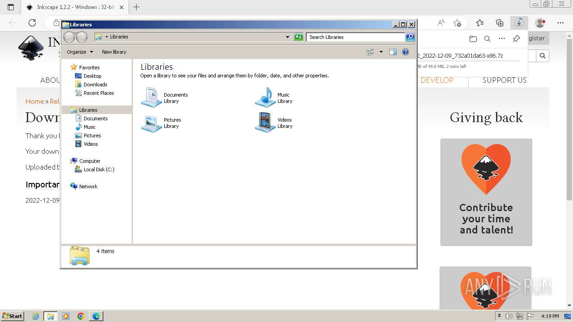Viewport: 573px width, 322px height.
Task: Click the Edge profile avatar icon
Action: (540, 23)
